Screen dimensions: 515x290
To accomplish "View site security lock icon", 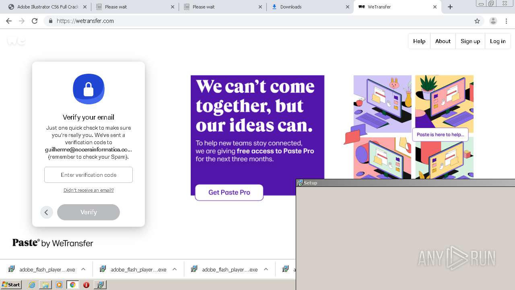I will click(x=50, y=21).
